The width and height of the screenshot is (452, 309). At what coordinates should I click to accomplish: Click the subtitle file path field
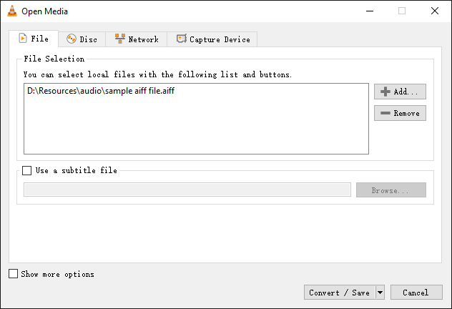[187, 190]
